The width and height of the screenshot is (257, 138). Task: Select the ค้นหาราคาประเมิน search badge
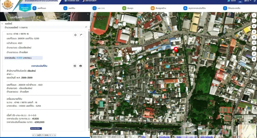pos(25,8)
